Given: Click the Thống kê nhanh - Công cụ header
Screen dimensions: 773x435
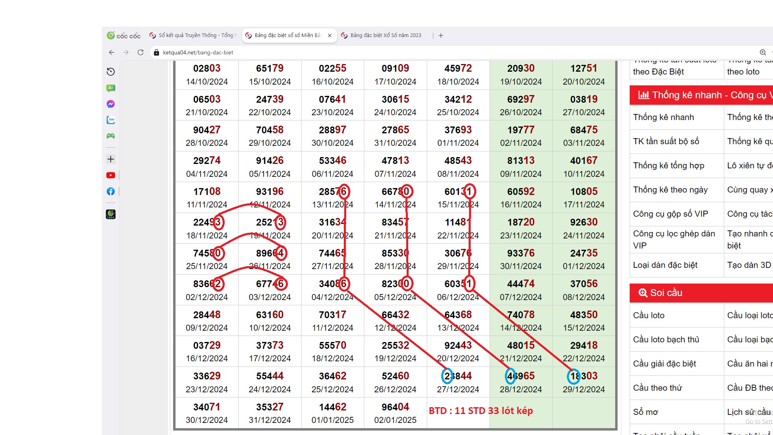Looking at the screenshot, I should coord(701,95).
